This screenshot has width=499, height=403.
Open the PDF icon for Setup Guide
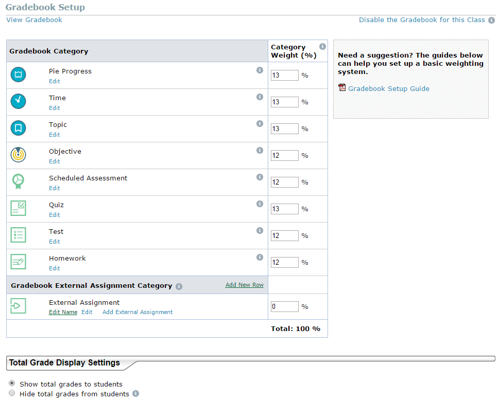tap(342, 87)
